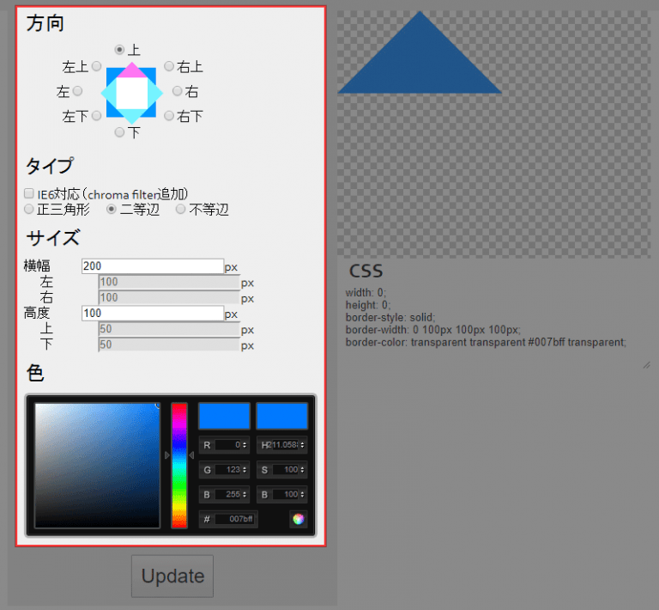This screenshot has width=659, height=610.
Task: Click the hex color code field
Action: pos(234,519)
